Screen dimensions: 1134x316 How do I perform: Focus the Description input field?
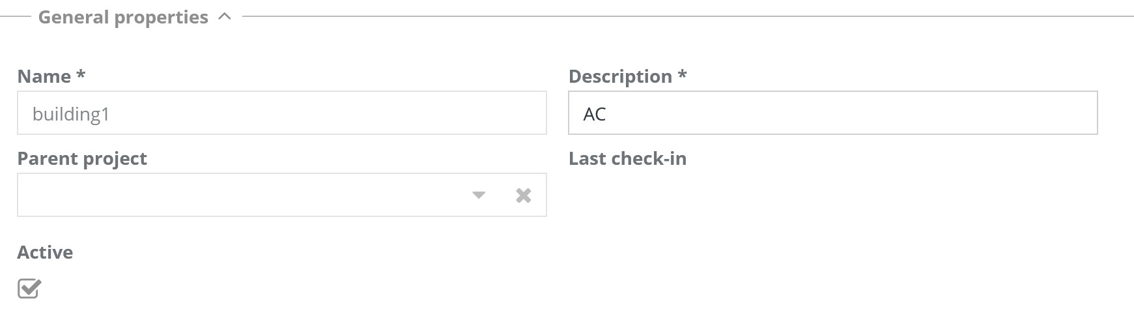(x=832, y=113)
